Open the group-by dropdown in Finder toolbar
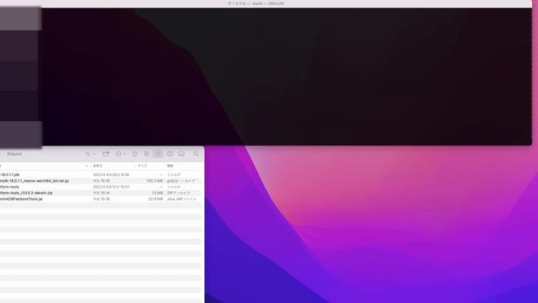The height and width of the screenshot is (303, 538). click(91, 154)
